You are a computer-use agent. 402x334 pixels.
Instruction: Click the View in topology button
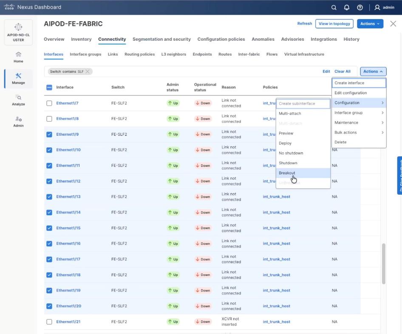click(334, 24)
